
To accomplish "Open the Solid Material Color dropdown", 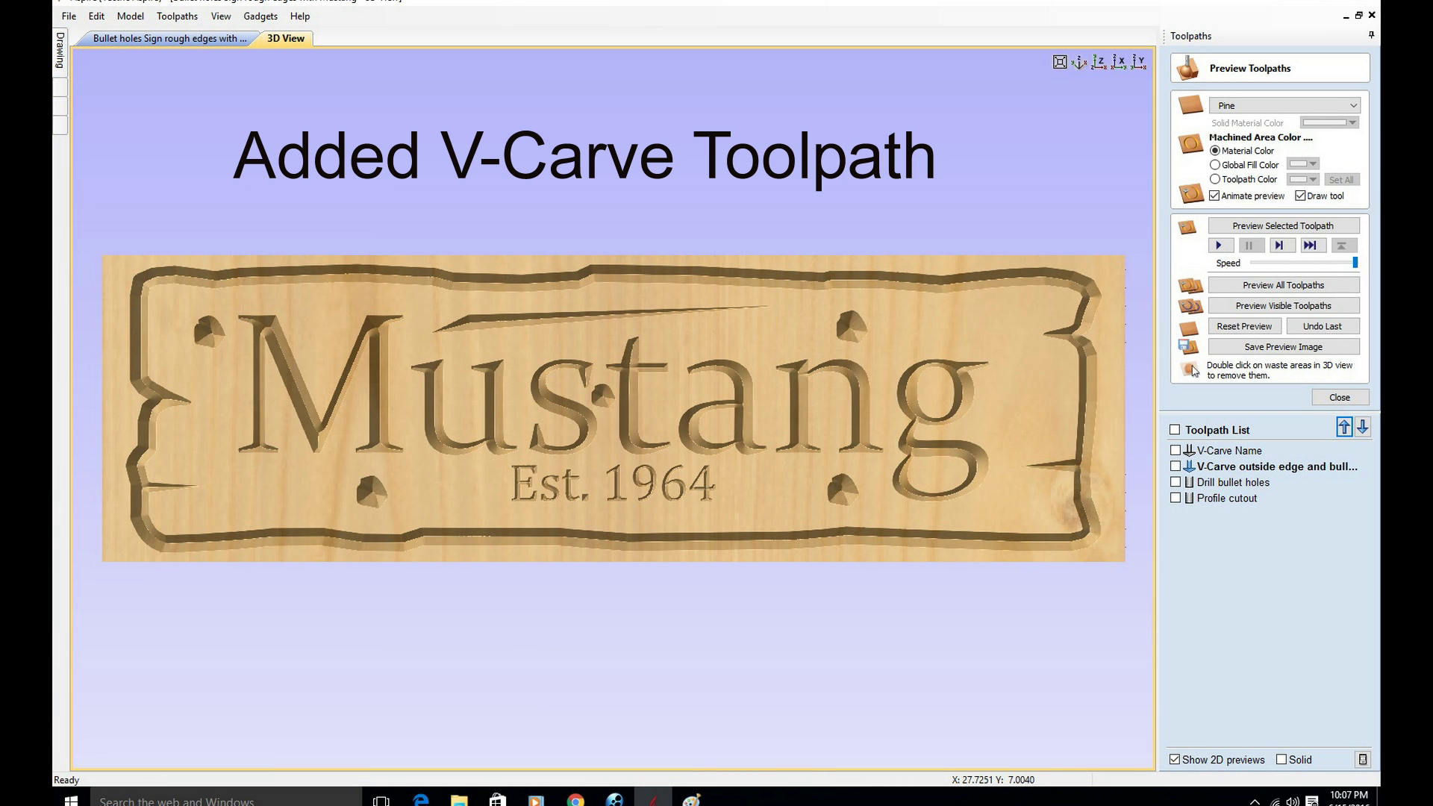I will pyautogui.click(x=1329, y=122).
